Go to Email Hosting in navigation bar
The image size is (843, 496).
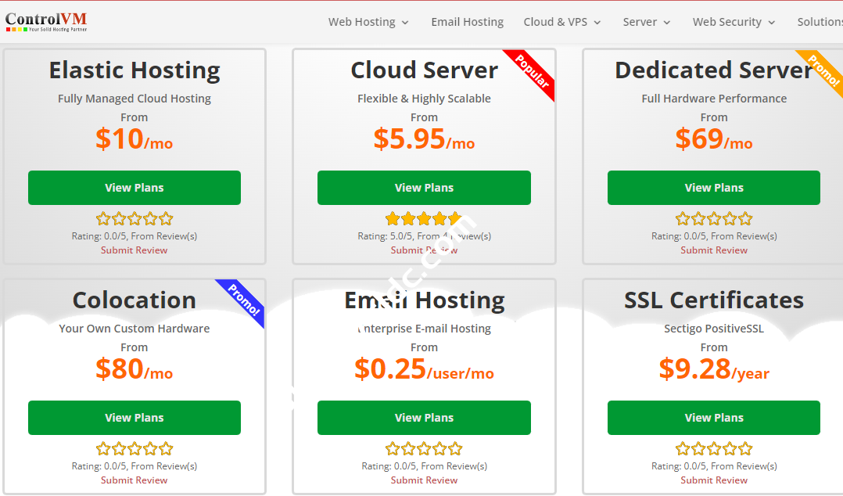[x=467, y=22]
